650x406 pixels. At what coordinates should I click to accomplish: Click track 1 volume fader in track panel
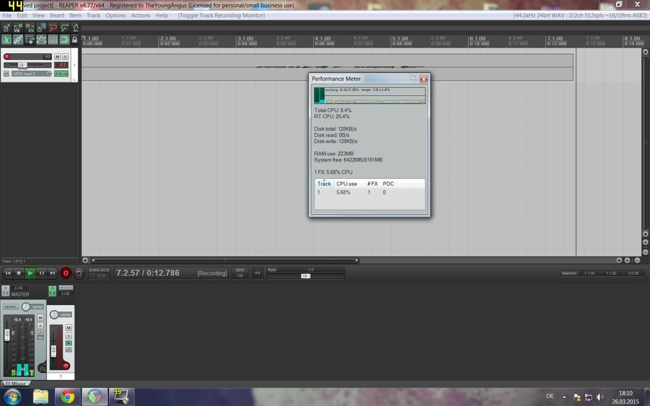[x=22, y=65]
